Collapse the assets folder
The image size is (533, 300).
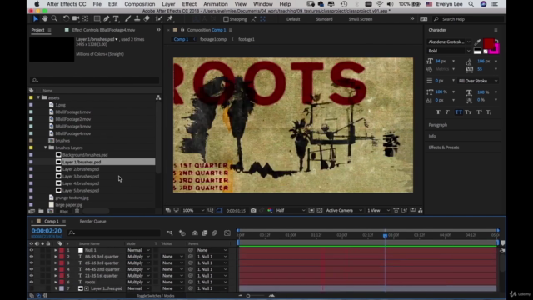coord(38,97)
